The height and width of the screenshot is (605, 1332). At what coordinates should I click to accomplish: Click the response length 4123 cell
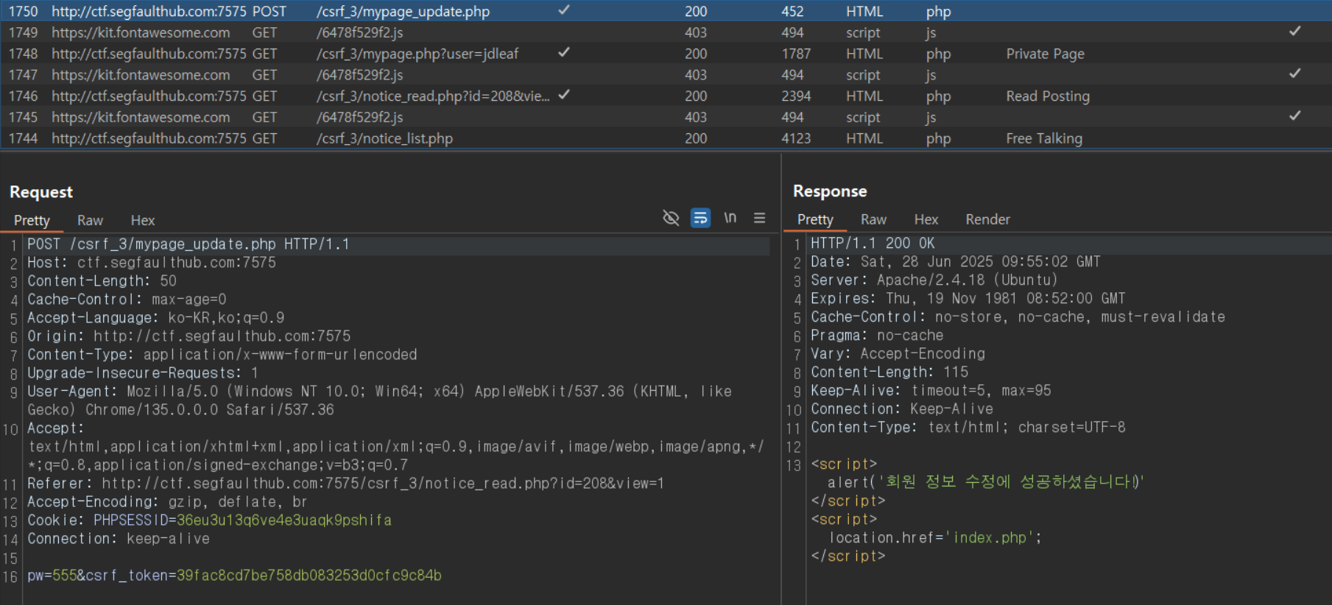(796, 138)
